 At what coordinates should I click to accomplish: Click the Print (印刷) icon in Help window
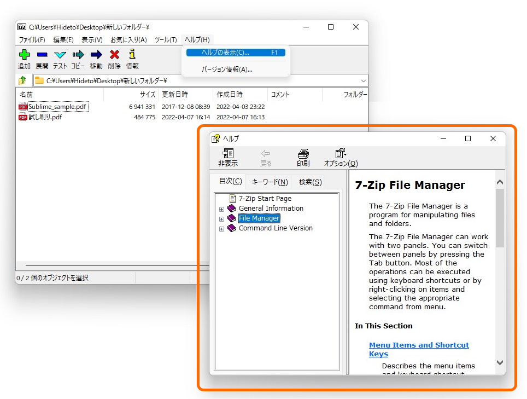pos(303,154)
